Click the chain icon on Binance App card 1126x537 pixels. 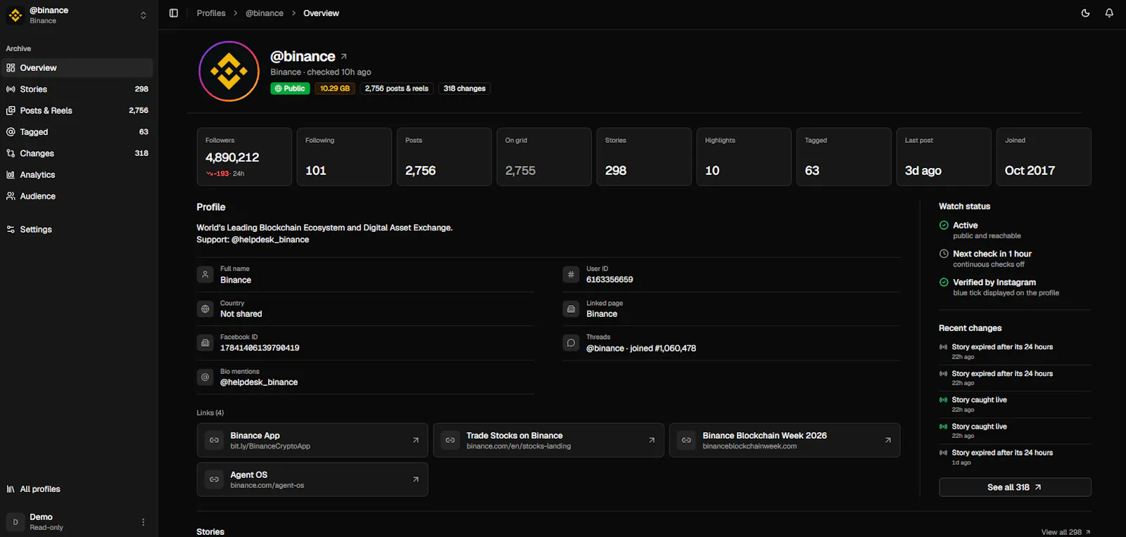(214, 441)
